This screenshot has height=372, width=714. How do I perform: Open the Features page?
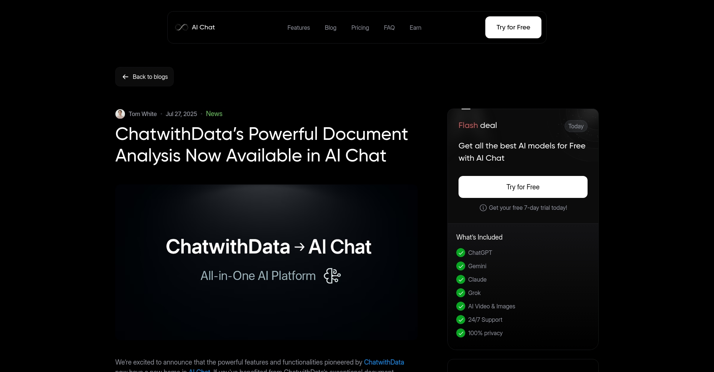click(298, 28)
